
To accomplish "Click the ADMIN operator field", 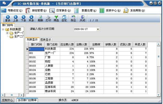I will [79, 100].
